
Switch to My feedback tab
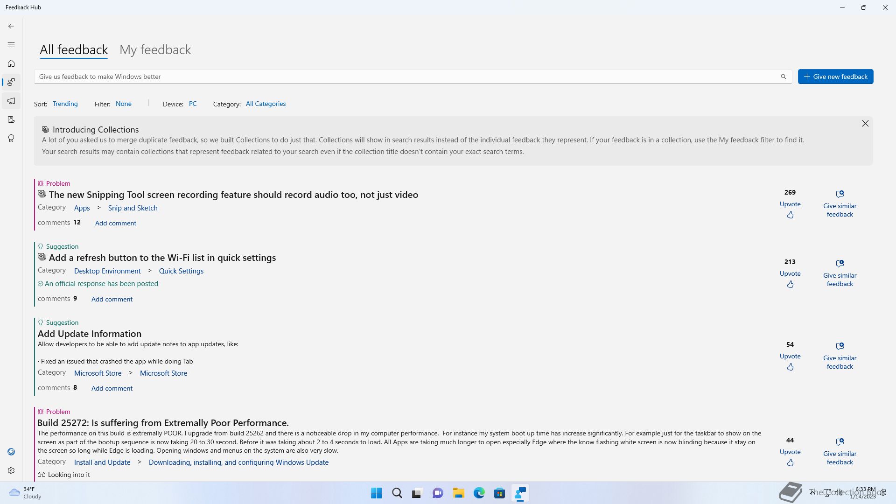155,49
